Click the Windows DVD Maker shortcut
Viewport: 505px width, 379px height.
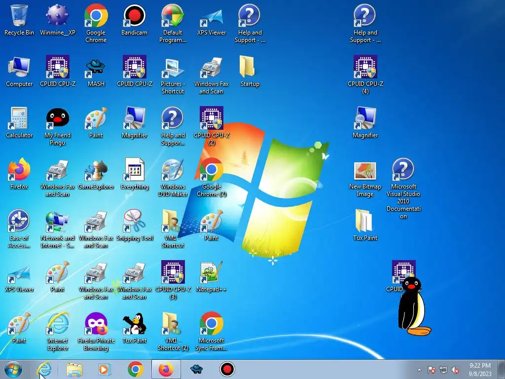[173, 177]
